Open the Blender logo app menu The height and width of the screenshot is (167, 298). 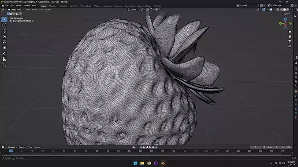pos(3,6)
